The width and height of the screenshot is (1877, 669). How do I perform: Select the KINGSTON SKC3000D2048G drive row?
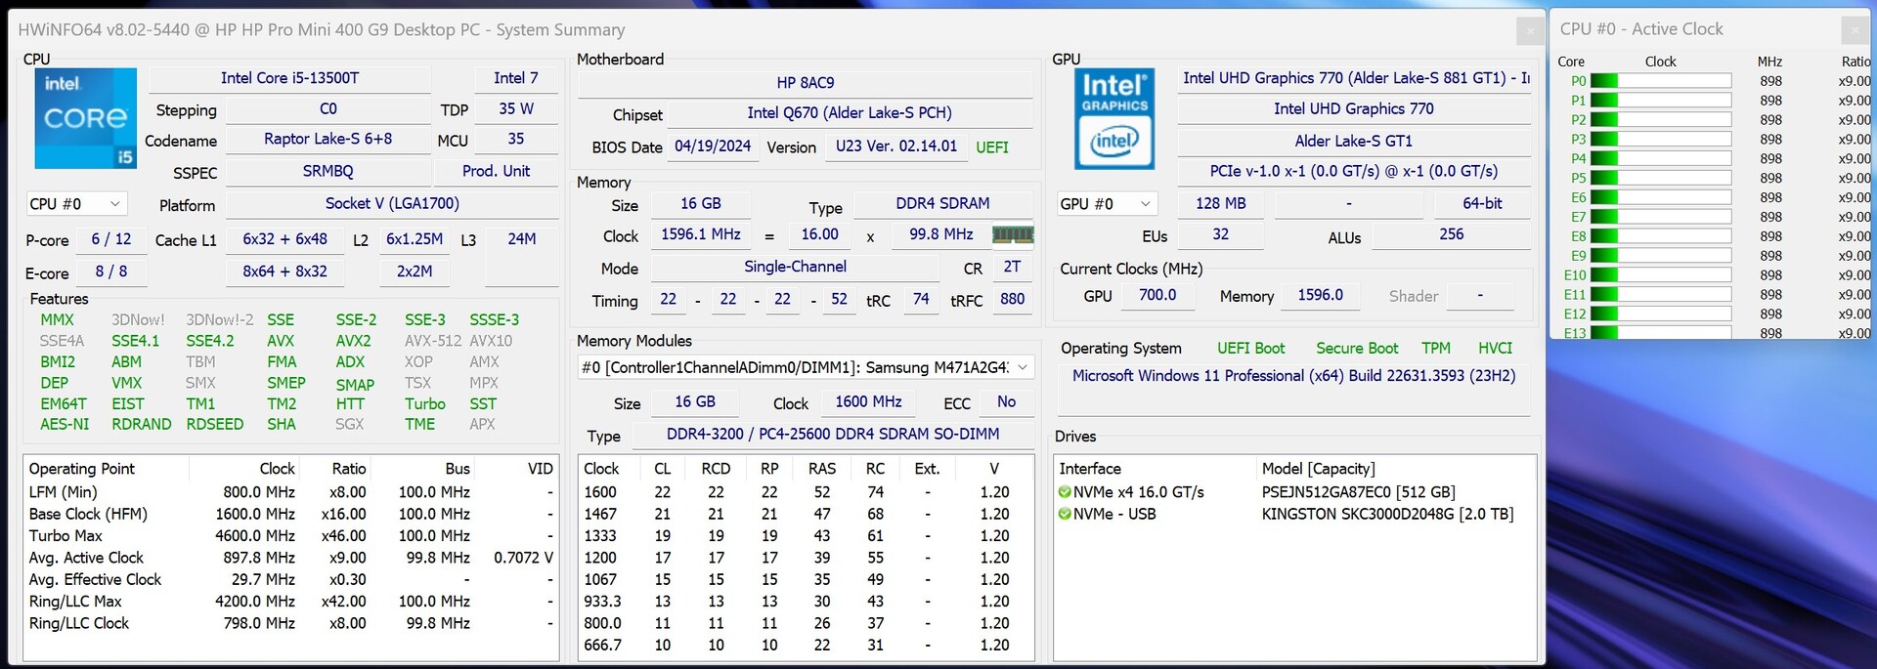[x=1293, y=514]
